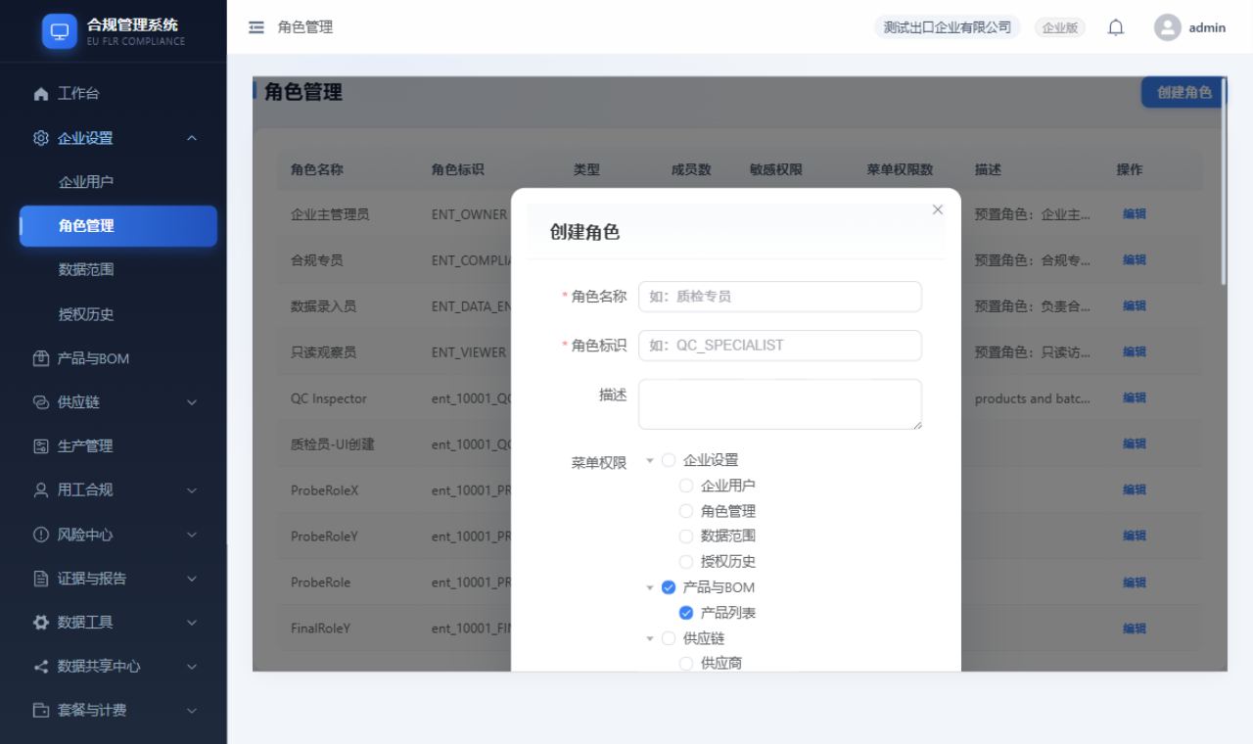
Task: Click the 证据与报告 document icon
Action: (40, 579)
